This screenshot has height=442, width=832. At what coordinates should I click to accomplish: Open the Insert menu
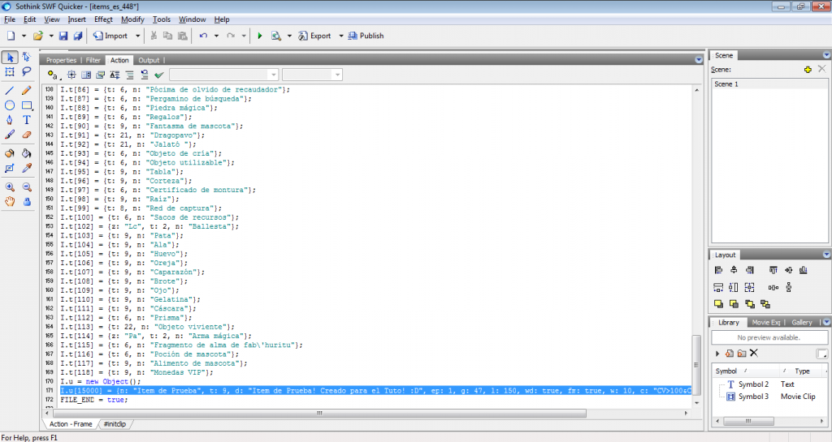pos(76,19)
